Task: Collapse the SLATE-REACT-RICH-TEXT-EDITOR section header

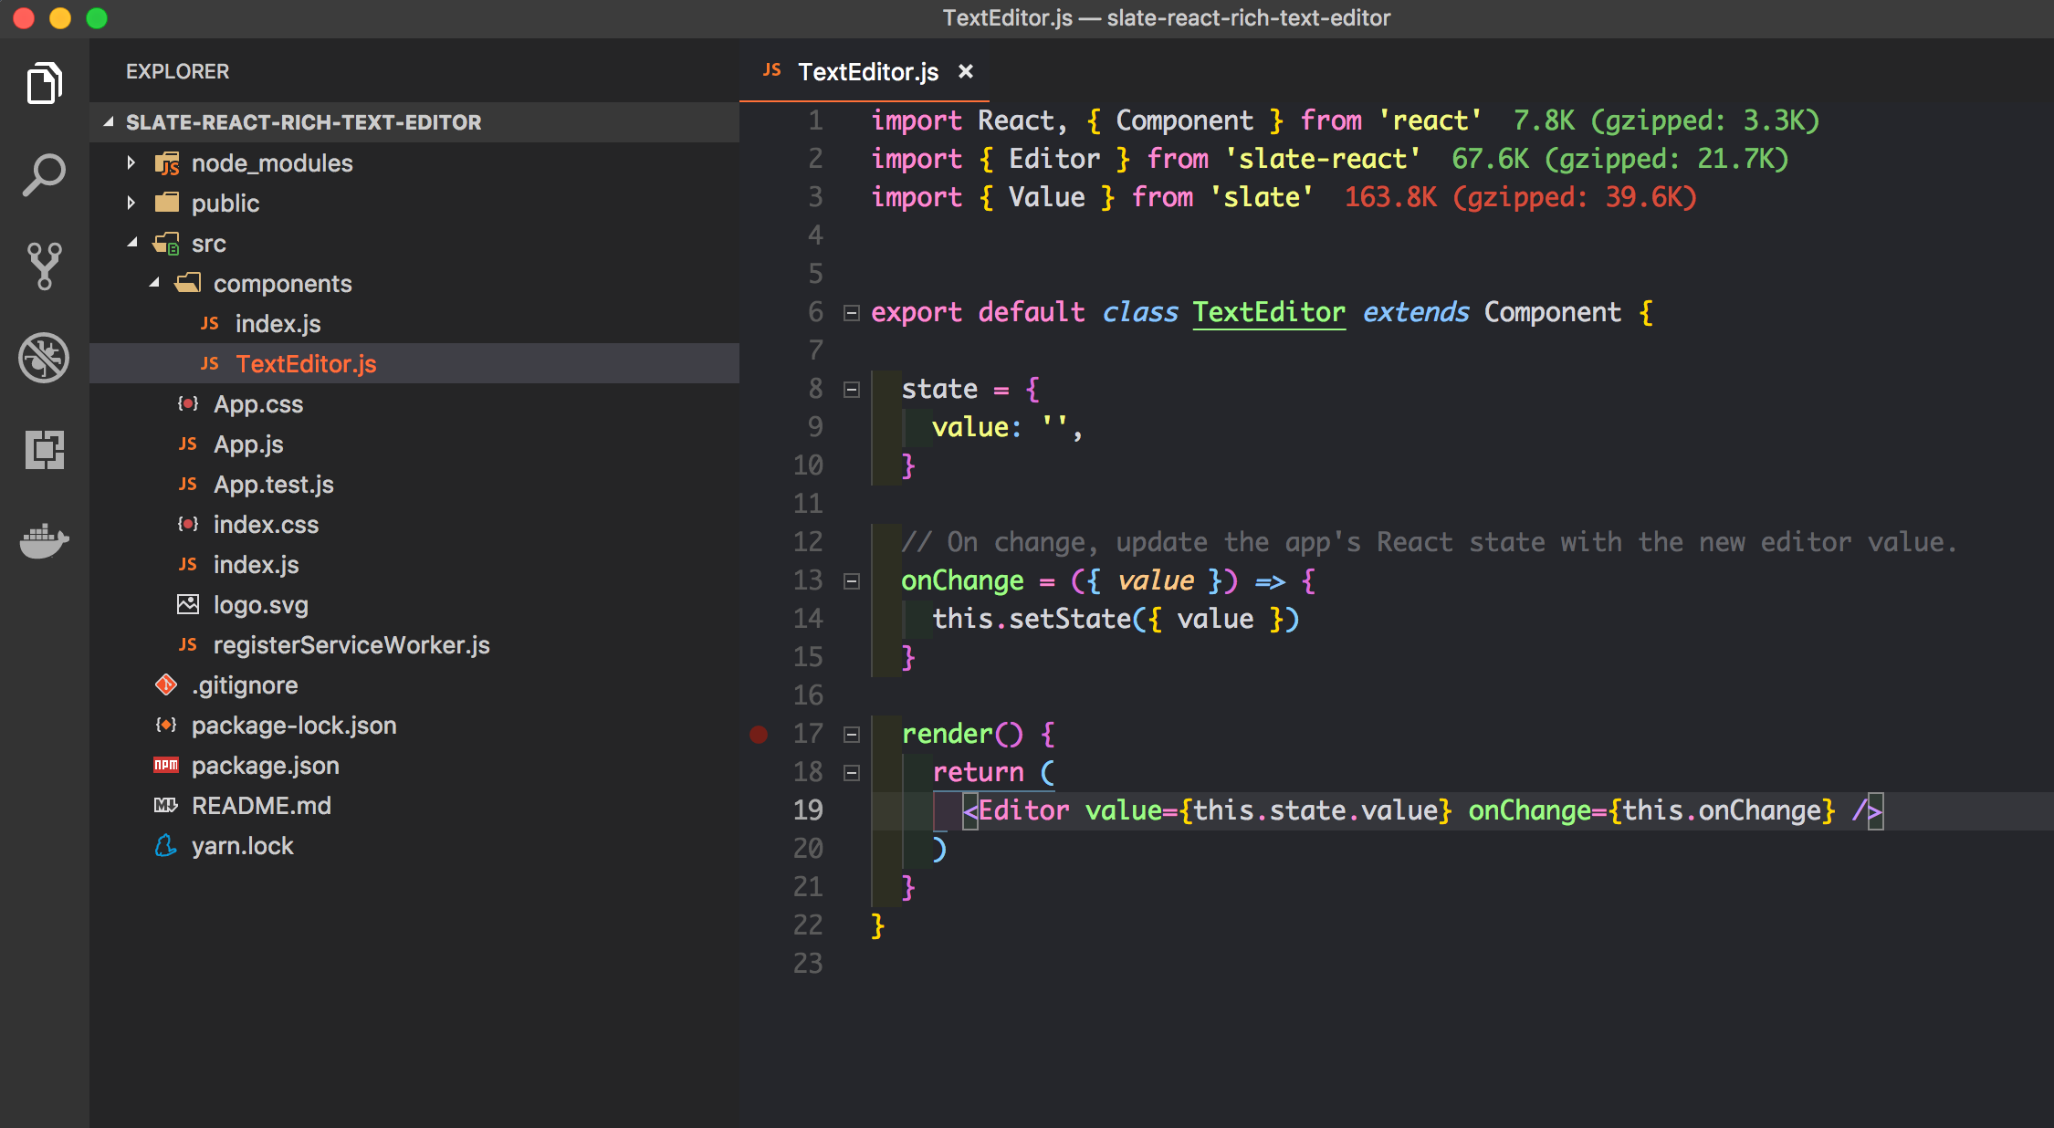Action: tap(303, 122)
